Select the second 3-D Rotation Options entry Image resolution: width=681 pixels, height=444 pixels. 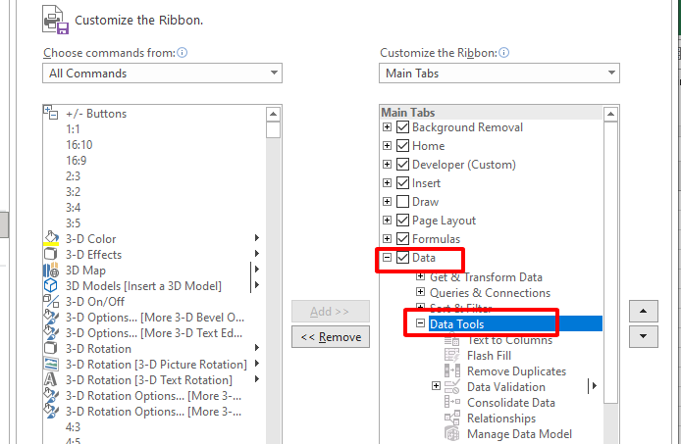(153, 412)
